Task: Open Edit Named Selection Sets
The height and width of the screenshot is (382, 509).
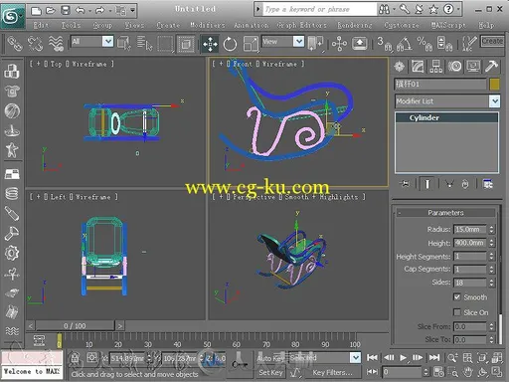Action: click(468, 44)
